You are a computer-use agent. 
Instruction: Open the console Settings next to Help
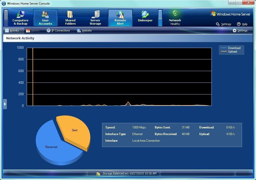[223, 24]
